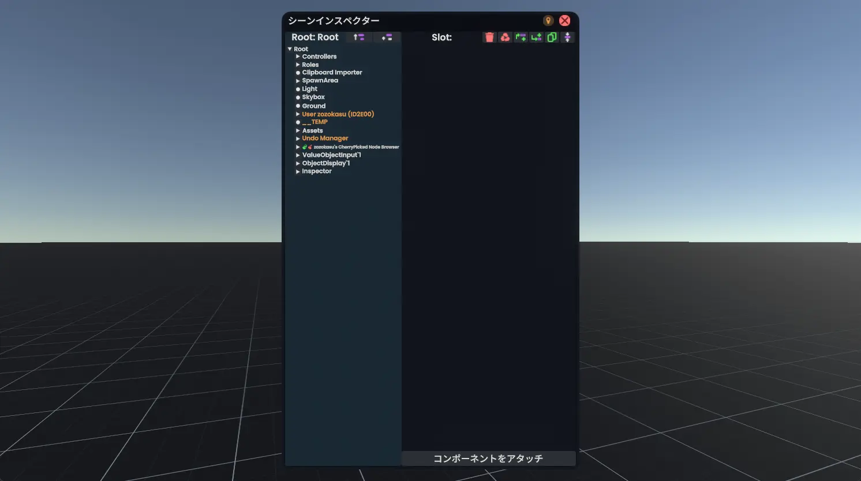
Task: Pin the inspector with the orange pin icon
Action: [x=548, y=21]
